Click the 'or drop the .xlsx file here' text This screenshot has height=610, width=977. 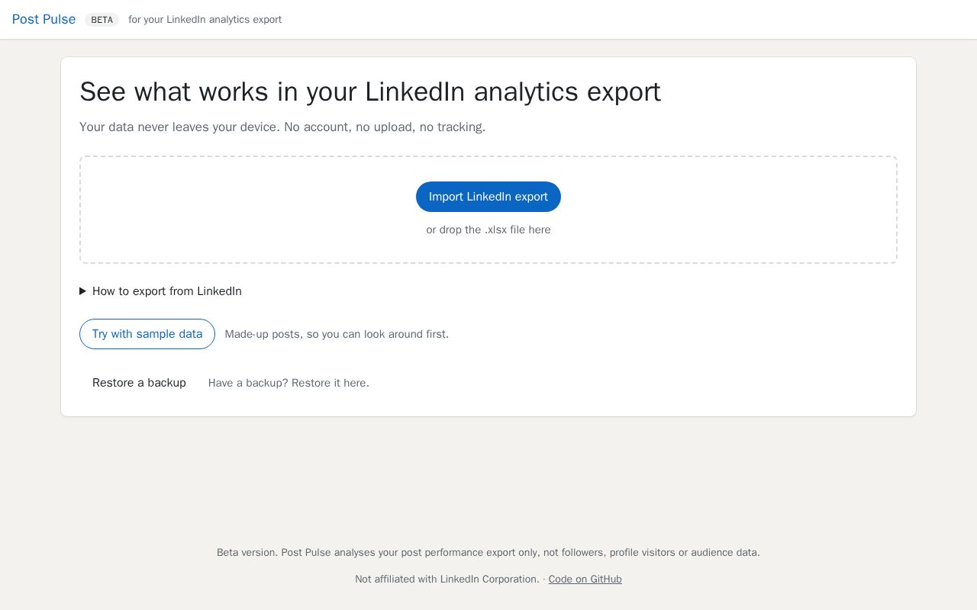point(488,230)
